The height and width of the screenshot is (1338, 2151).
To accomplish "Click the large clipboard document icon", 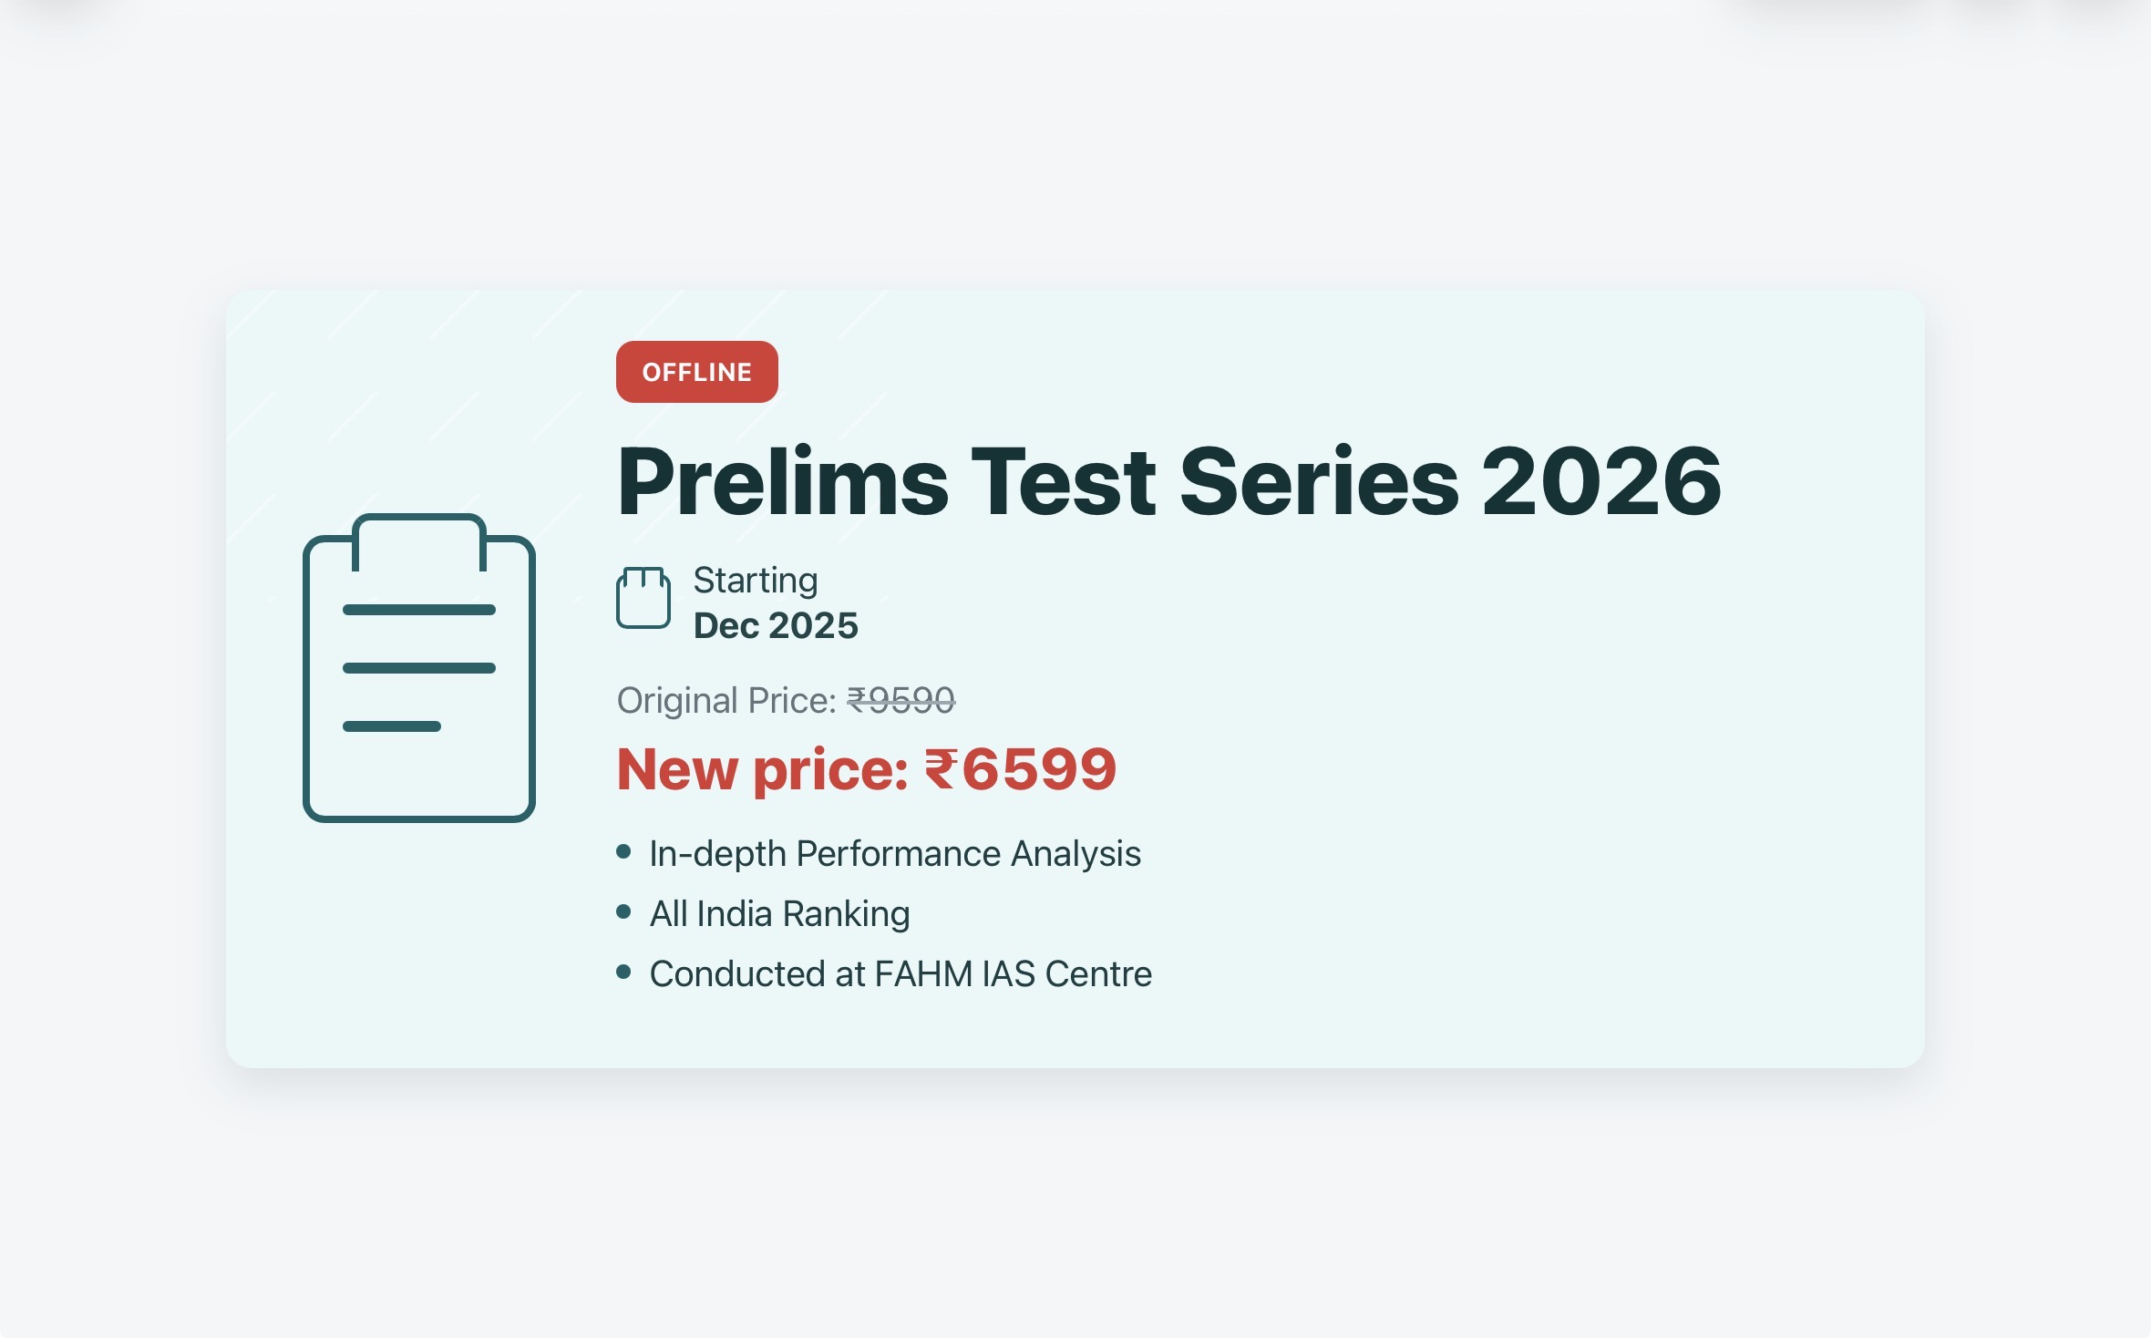I will (x=419, y=668).
